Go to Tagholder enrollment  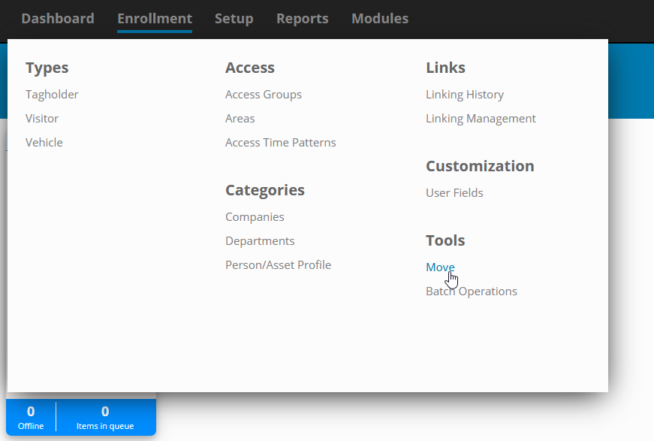[x=52, y=95]
